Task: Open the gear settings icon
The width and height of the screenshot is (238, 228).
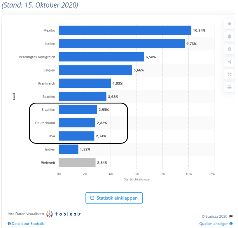Action: [229, 49]
